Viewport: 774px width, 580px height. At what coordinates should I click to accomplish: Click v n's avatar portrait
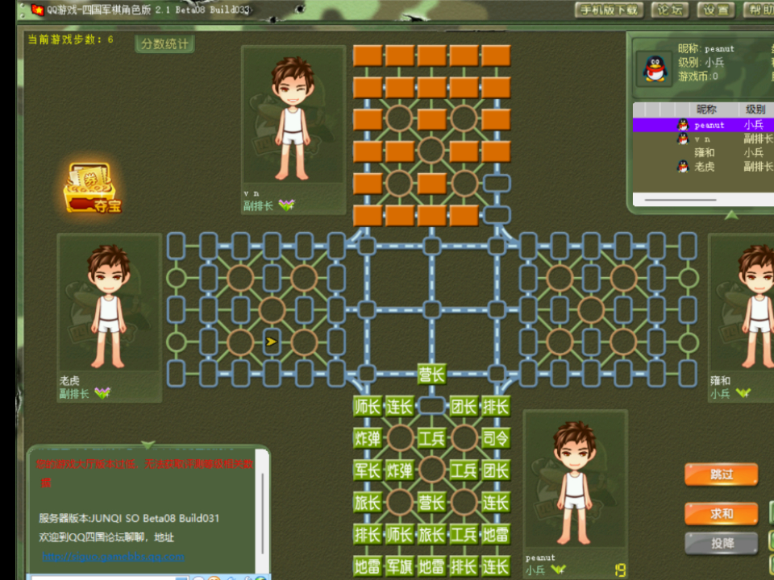[x=293, y=116]
